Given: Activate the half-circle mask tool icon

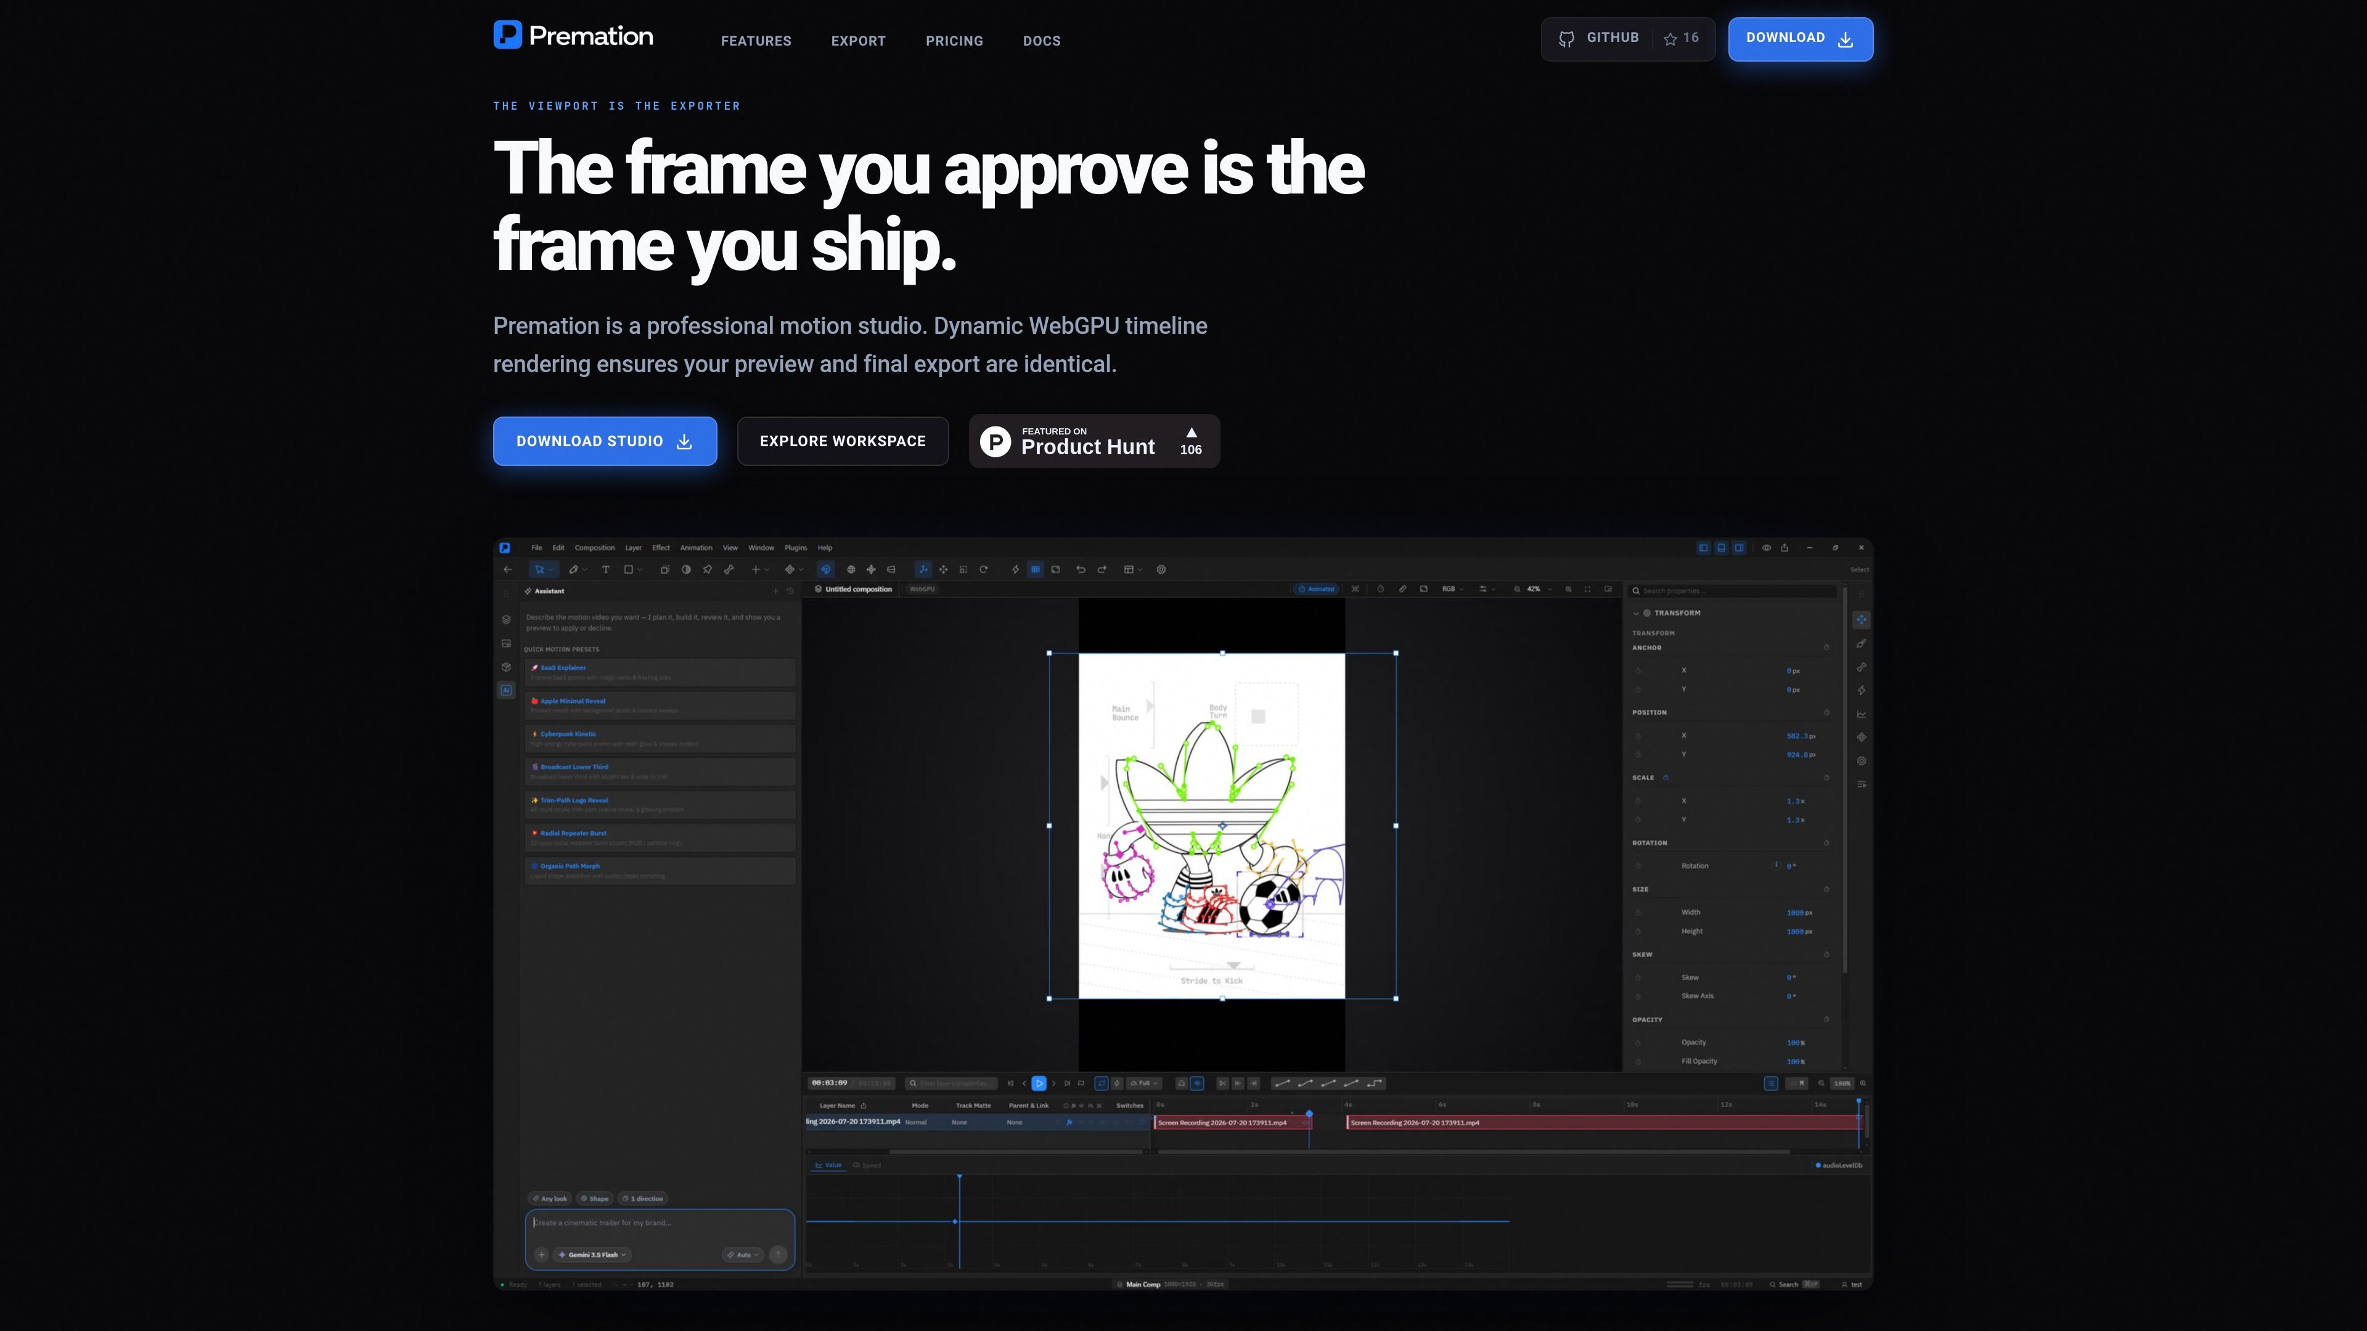Looking at the screenshot, I should pyautogui.click(x=687, y=569).
